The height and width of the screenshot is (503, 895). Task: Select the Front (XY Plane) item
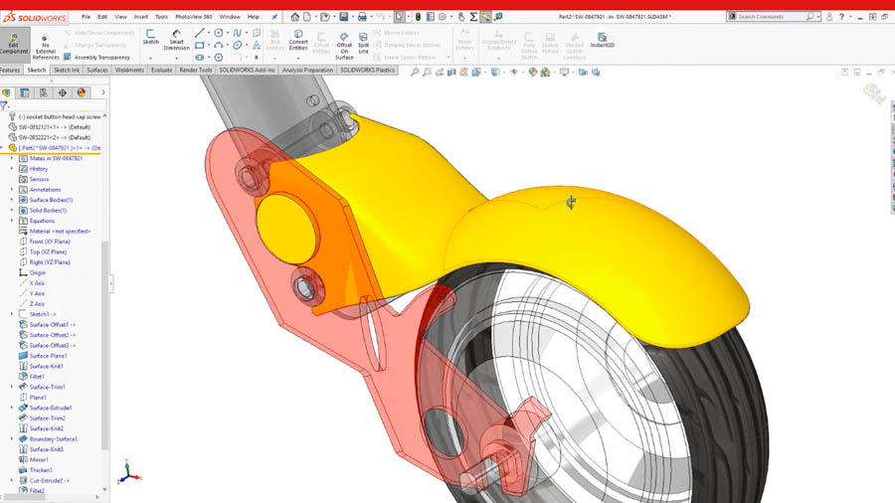click(49, 242)
